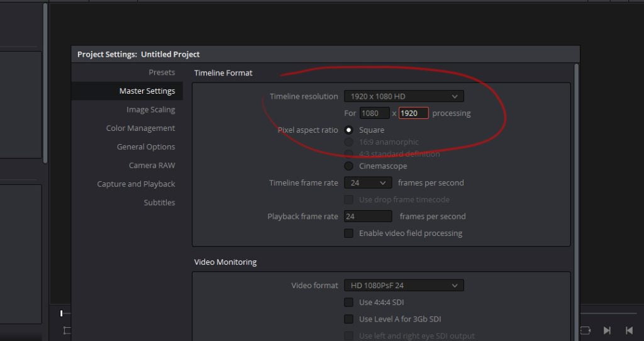Viewport: 644px width, 341px height.
Task: Click the skip-to-previous-clip icon behind the dialog
Action: [629, 330]
